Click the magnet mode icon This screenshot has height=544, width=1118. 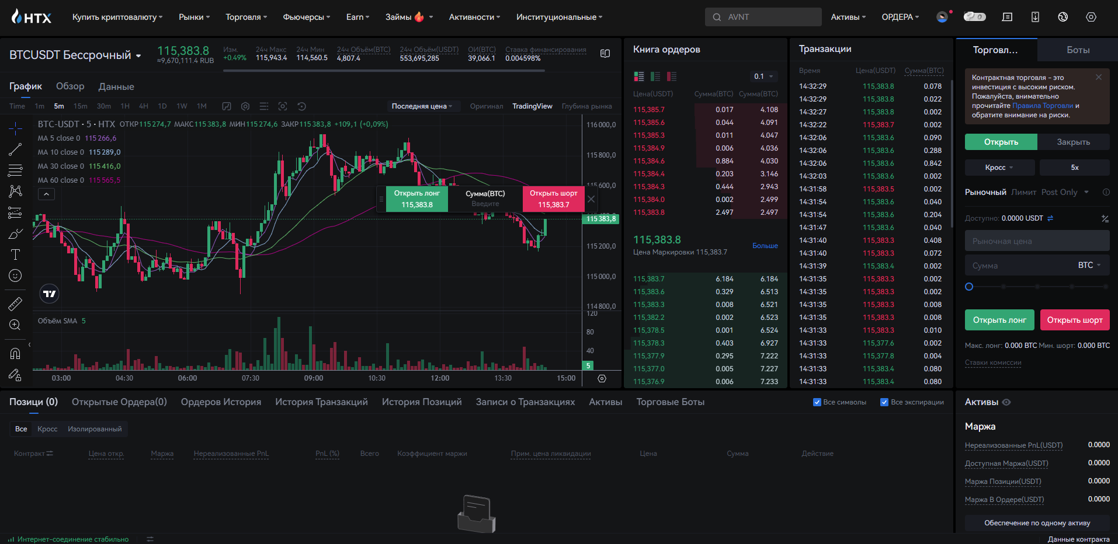15,353
